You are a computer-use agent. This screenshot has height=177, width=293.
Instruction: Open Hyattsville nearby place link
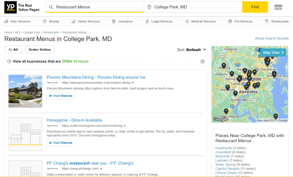[224, 148]
